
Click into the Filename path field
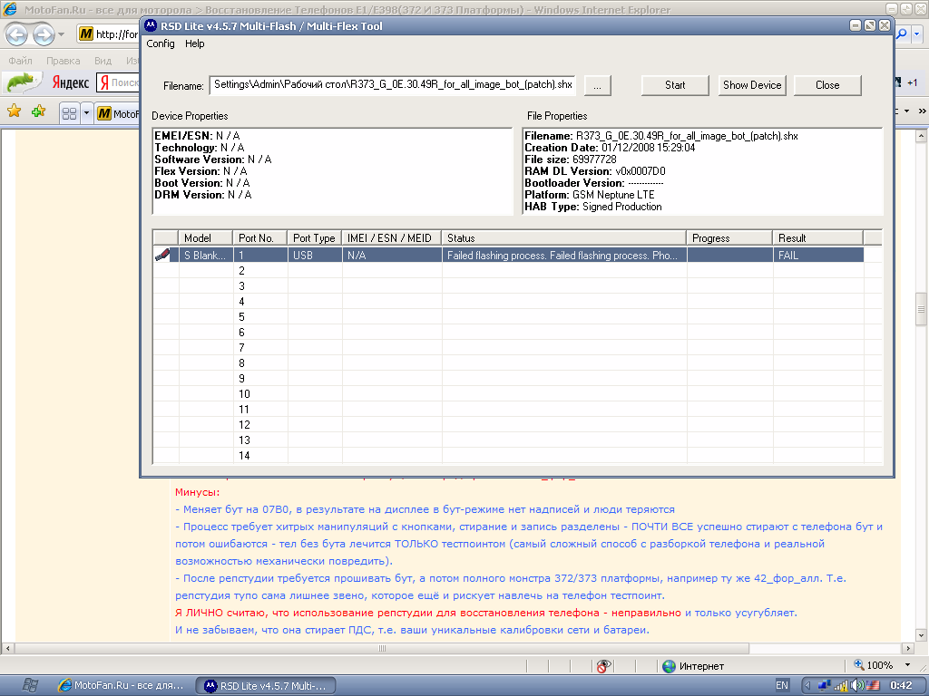[392, 84]
